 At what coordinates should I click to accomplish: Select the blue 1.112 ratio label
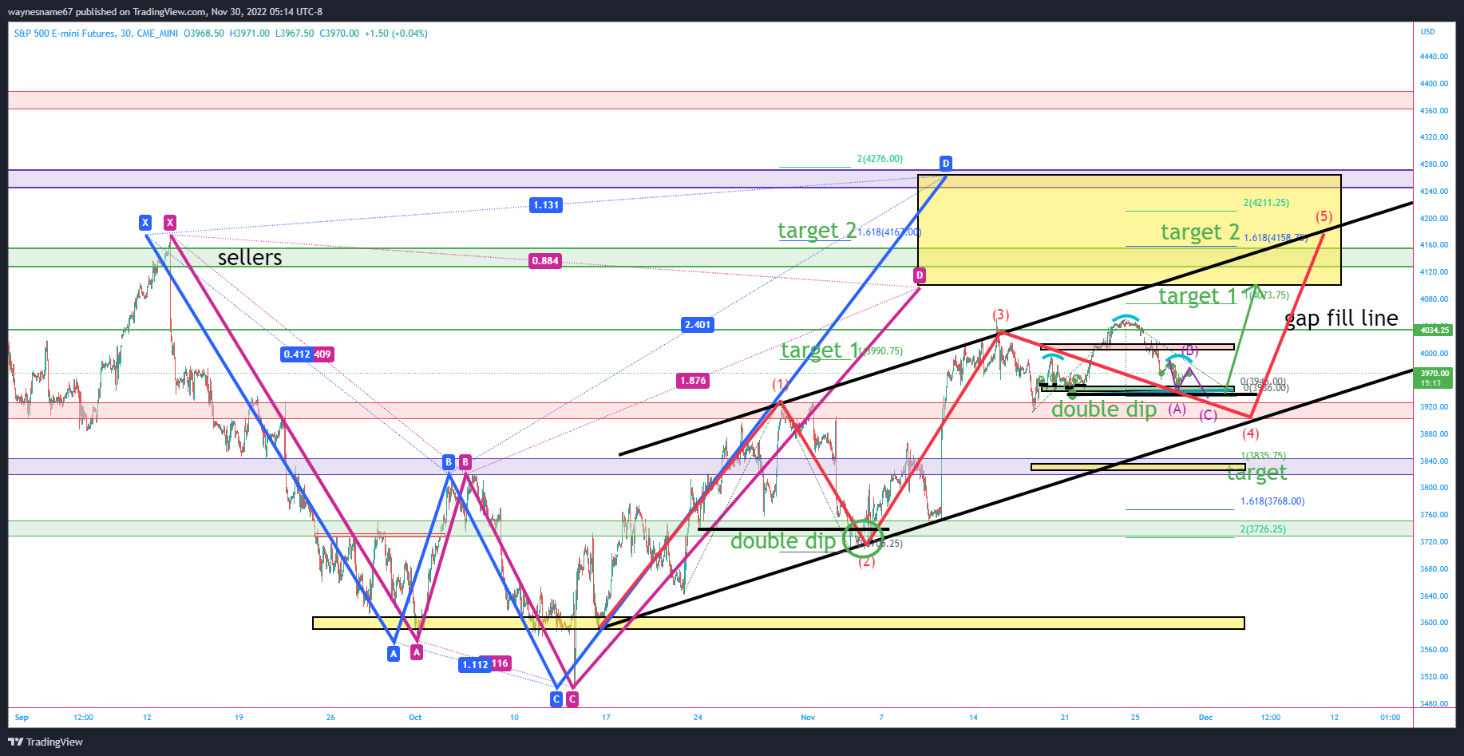(x=475, y=665)
